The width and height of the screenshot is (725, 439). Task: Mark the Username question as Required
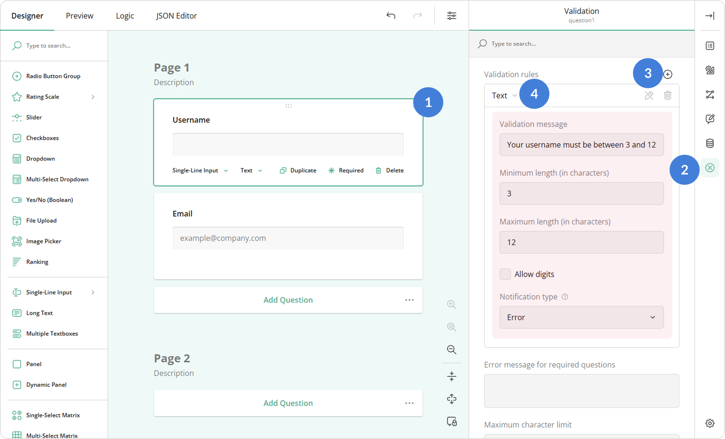click(x=346, y=170)
